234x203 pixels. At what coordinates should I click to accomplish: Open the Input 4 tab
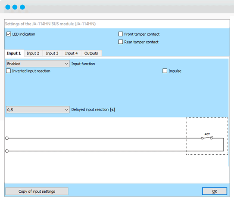(72, 53)
